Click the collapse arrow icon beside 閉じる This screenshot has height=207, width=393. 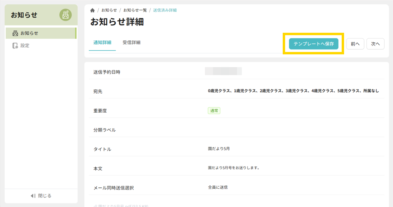pyautogui.click(x=33, y=196)
